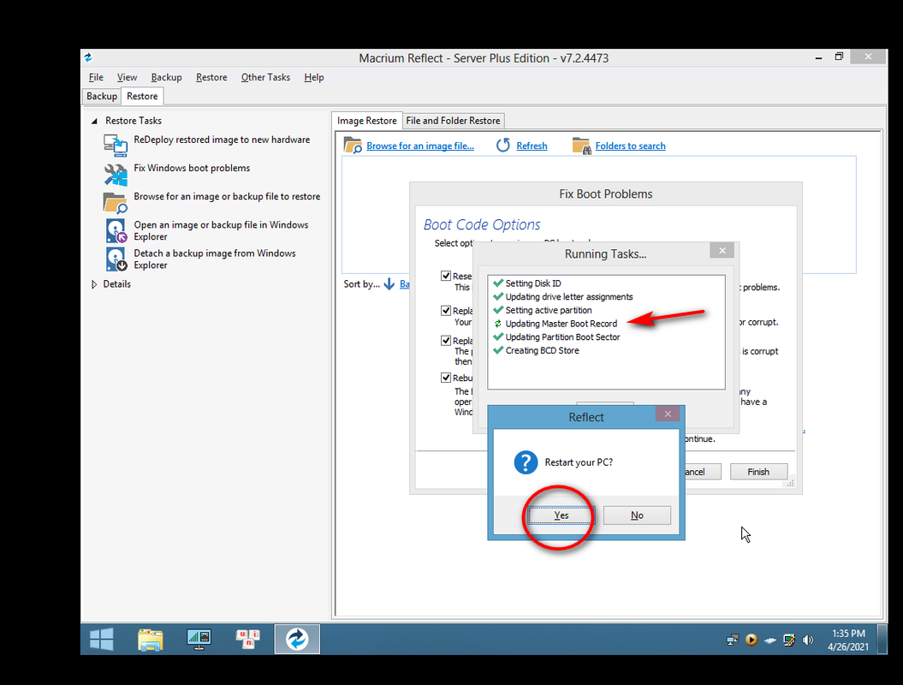Click the Browse for image or backup icon
The width and height of the screenshot is (903, 685).
pos(116,202)
